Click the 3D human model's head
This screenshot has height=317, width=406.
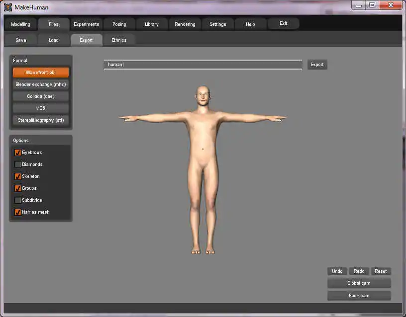pyautogui.click(x=203, y=95)
